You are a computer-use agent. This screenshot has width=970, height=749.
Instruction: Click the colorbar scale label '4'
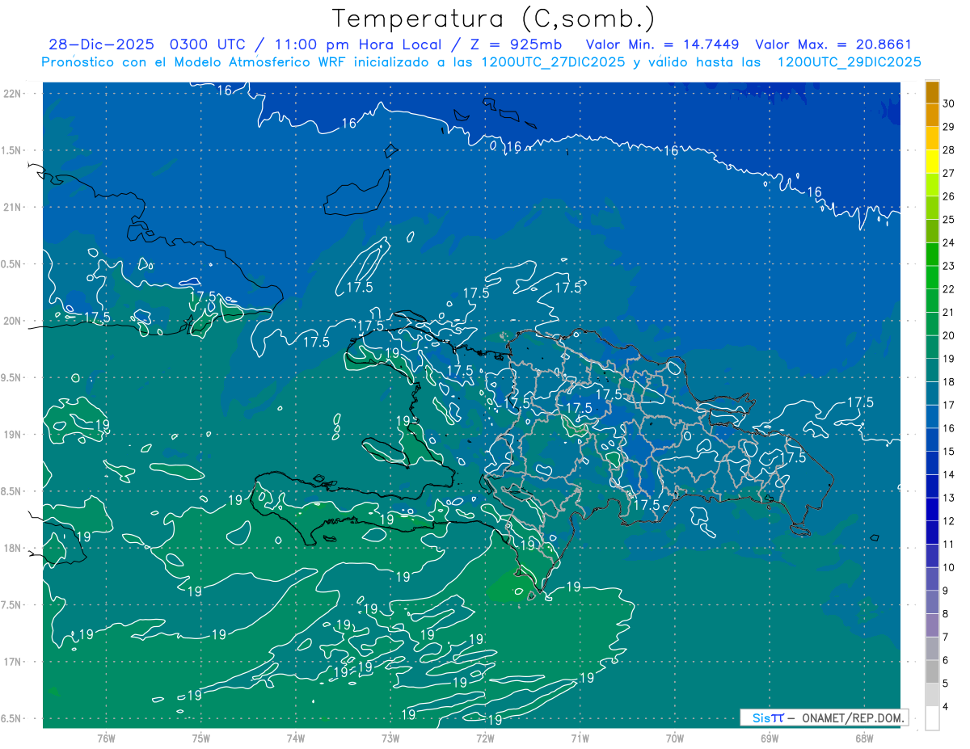click(947, 707)
